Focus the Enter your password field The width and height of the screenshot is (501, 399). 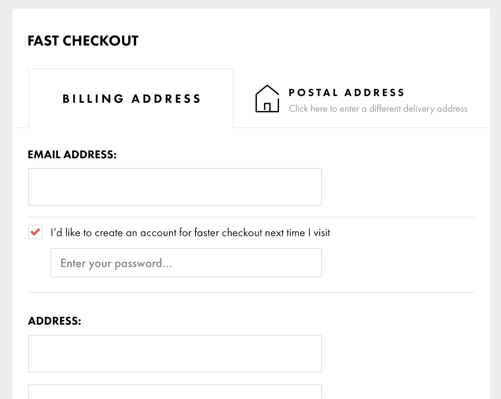(186, 263)
